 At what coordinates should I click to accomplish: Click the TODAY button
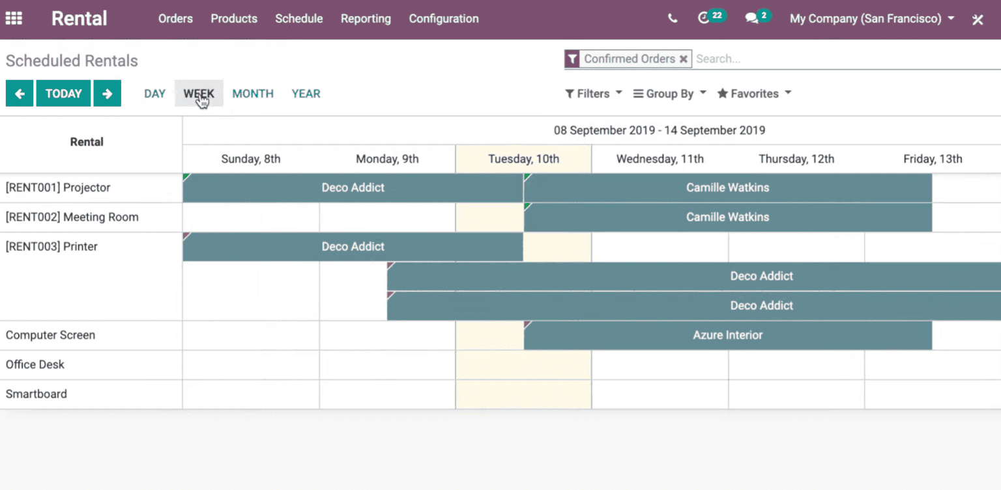click(63, 94)
